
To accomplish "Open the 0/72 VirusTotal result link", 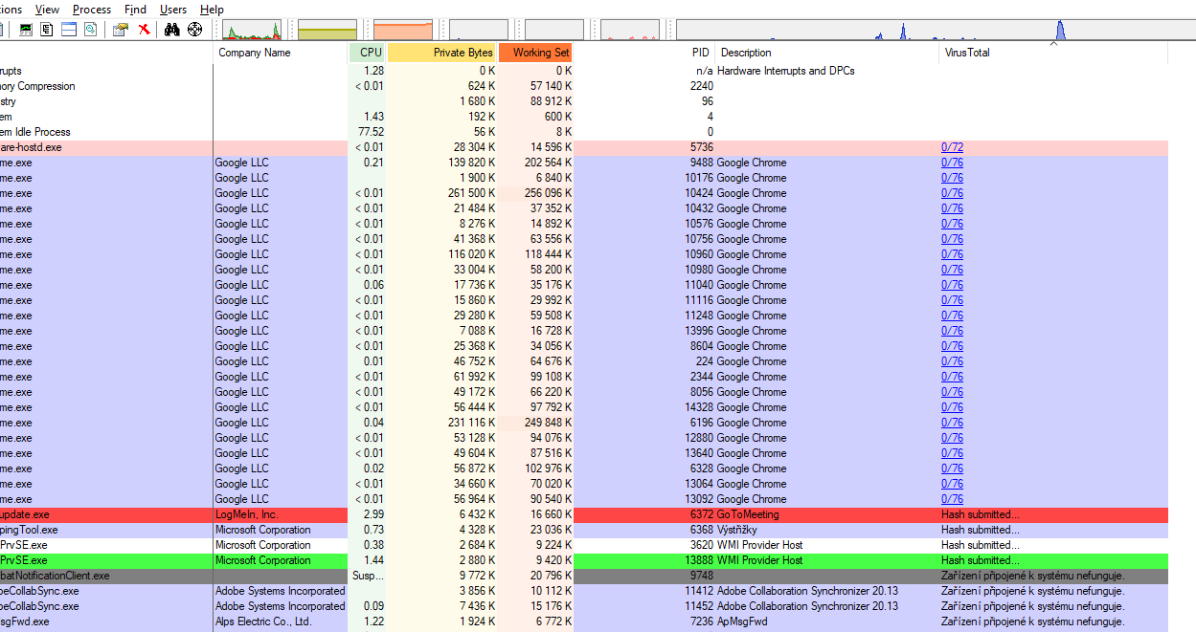I will click(952, 147).
